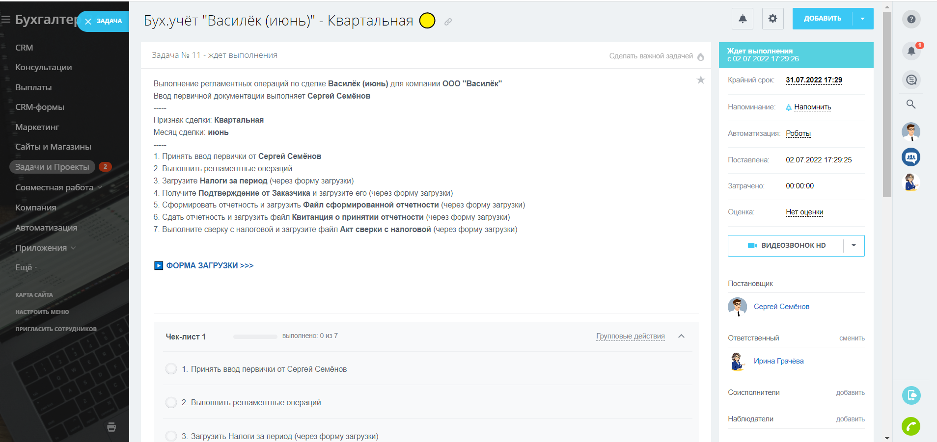Open task settings gear icon

click(772, 19)
